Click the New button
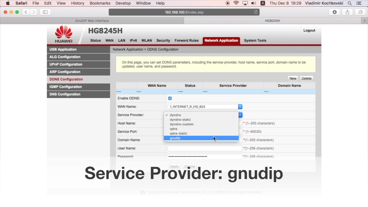The height and width of the screenshot is (207, 368). tap(293, 78)
